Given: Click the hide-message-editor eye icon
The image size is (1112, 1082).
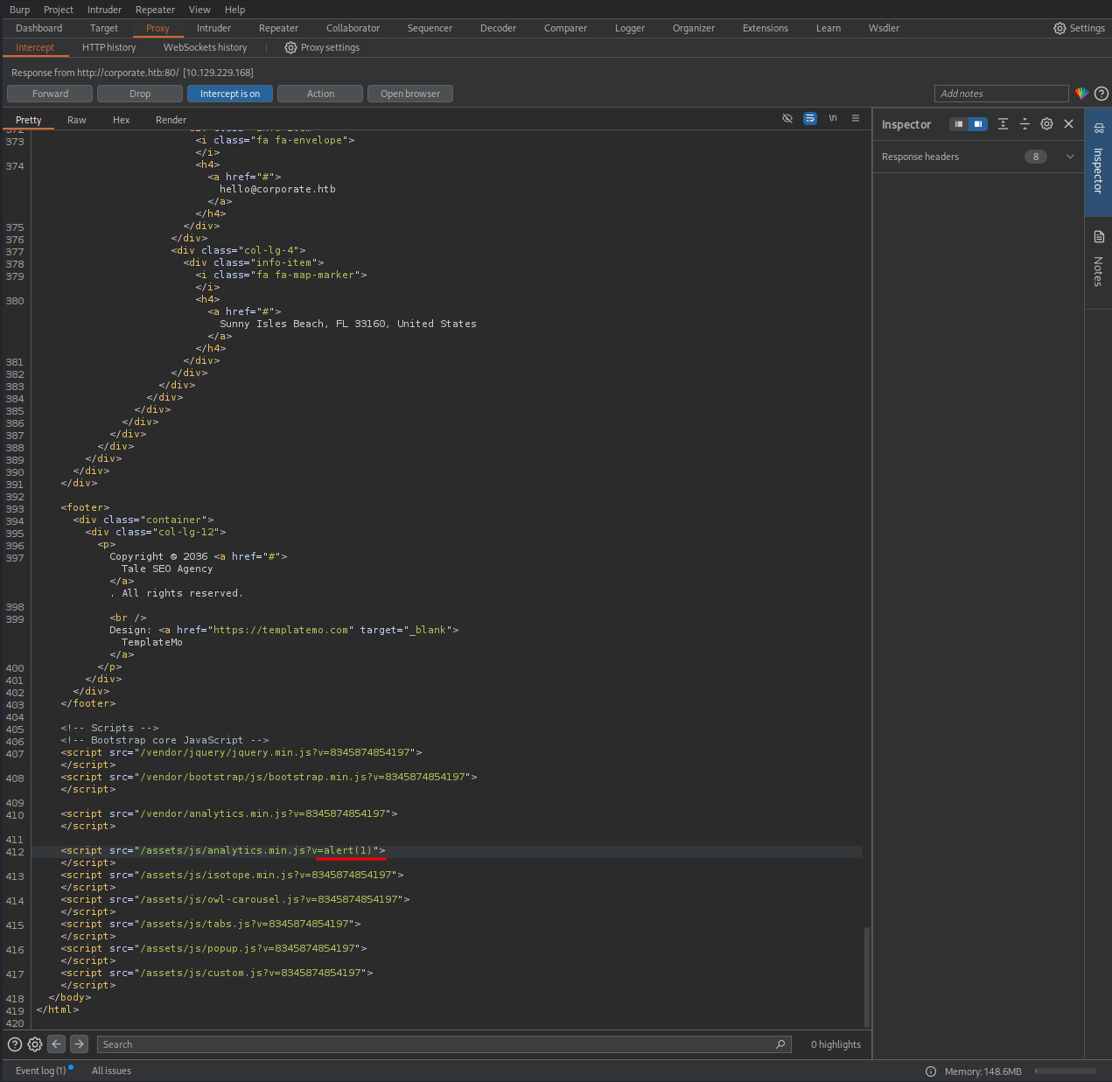Looking at the screenshot, I should [787, 118].
